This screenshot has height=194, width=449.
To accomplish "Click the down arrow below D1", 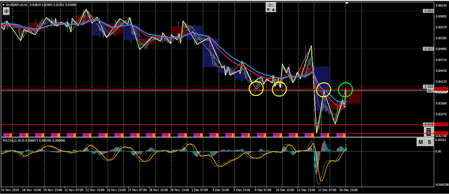I will tap(268, 10).
